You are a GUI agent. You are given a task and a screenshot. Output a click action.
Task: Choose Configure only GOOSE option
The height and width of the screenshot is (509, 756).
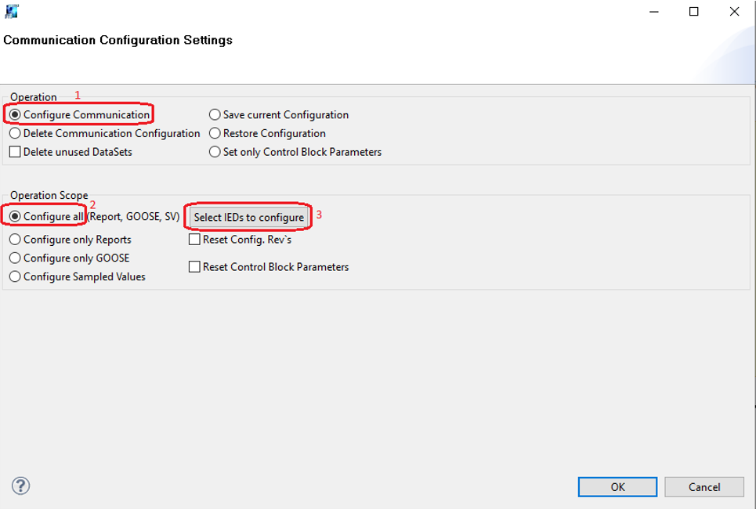pos(16,258)
